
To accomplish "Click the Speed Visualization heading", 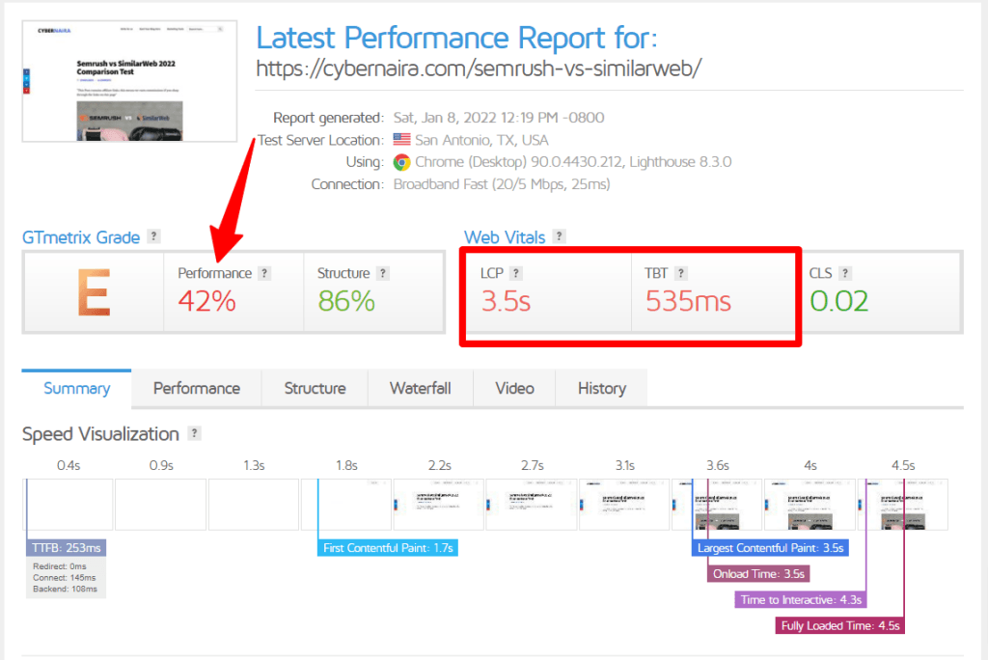I will tap(100, 434).
